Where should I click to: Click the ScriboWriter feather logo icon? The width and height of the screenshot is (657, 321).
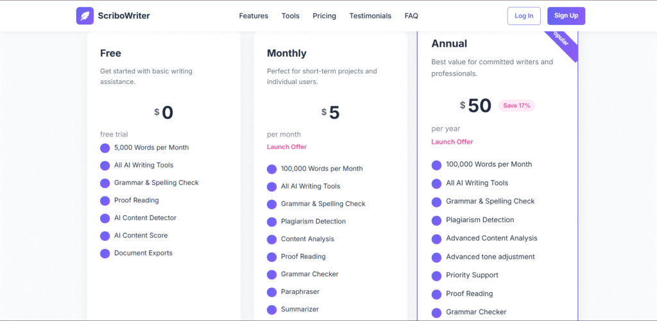pyautogui.click(x=85, y=16)
